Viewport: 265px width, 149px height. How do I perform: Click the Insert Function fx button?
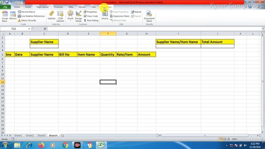coord(45,29)
